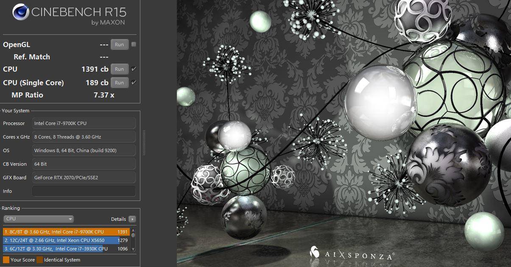
Task: Click the OS field Windows 8
Action: coord(84,150)
